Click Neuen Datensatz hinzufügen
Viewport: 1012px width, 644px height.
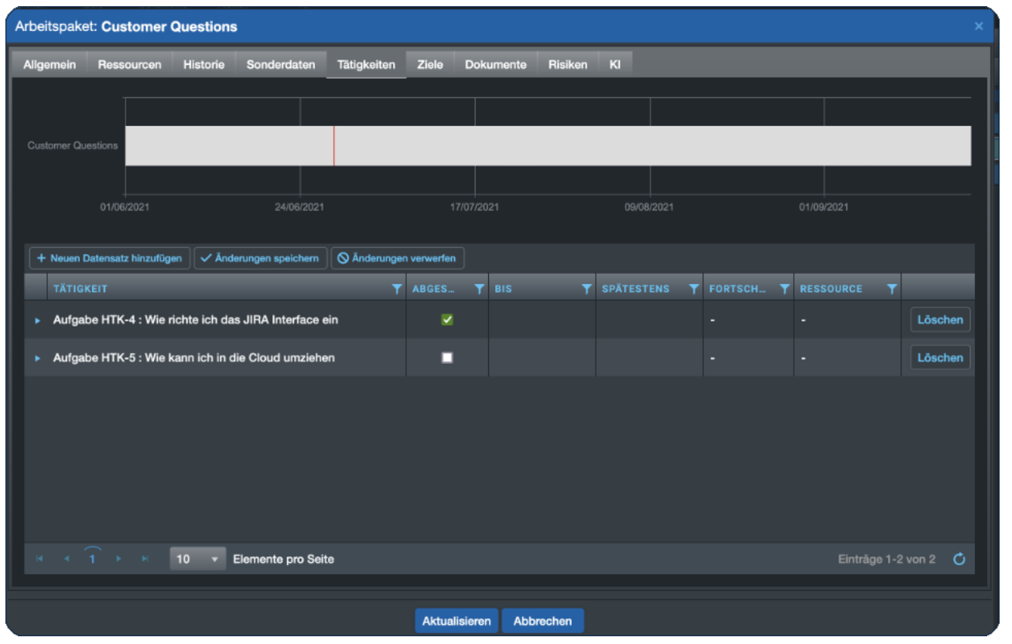(x=109, y=259)
